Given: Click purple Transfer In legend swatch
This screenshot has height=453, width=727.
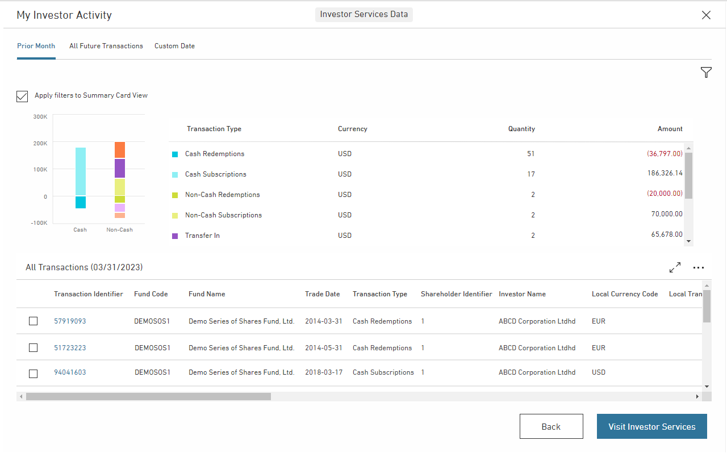Looking at the screenshot, I should 175,236.
